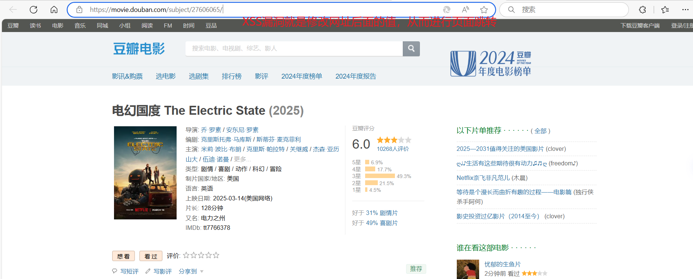The width and height of the screenshot is (693, 279).
Task: Rate the movie with the fifth empty star
Action: click(x=216, y=255)
